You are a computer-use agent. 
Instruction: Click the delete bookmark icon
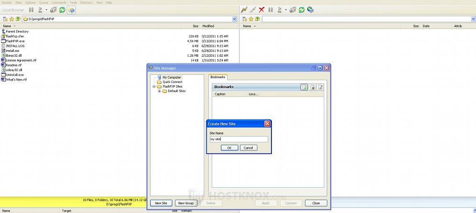click(313, 87)
